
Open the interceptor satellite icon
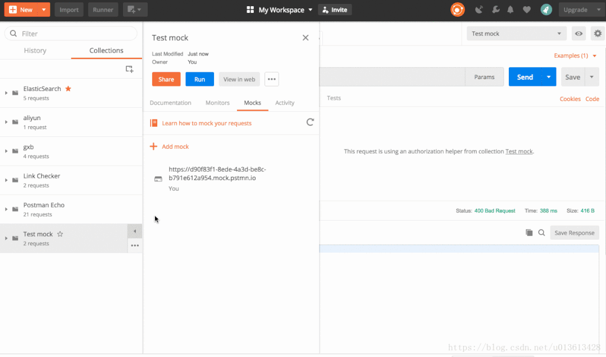click(x=479, y=10)
